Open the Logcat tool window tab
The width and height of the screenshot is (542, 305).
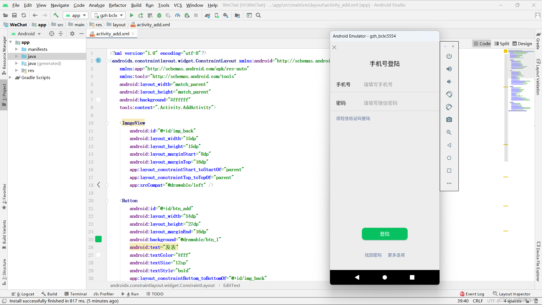(x=23, y=294)
